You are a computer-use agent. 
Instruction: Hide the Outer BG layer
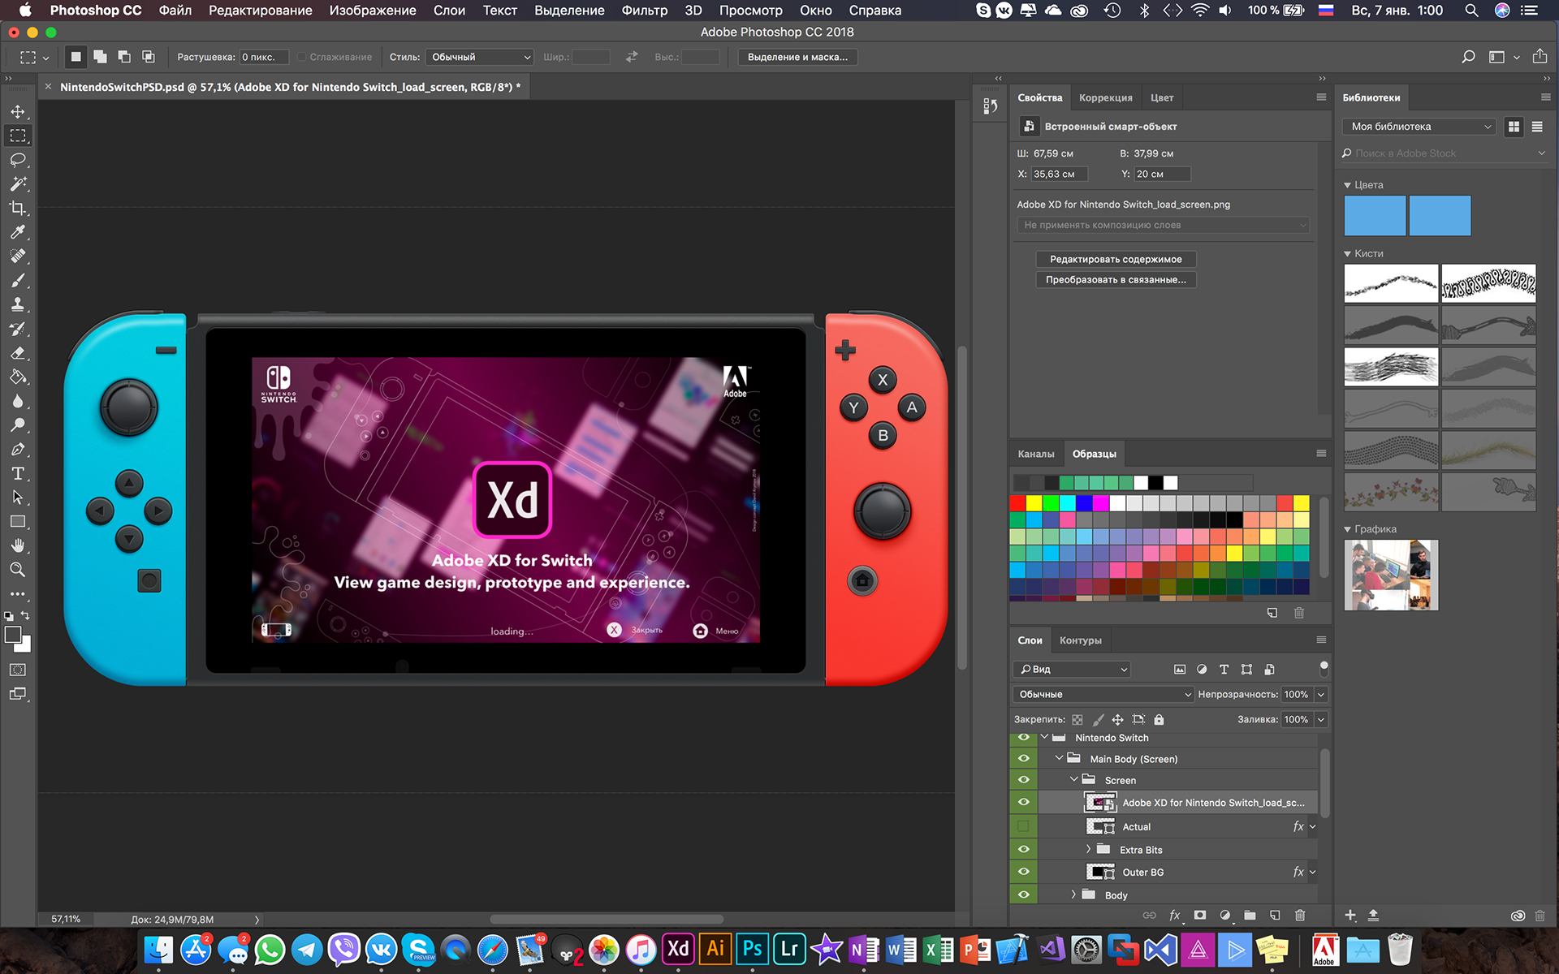point(1024,873)
